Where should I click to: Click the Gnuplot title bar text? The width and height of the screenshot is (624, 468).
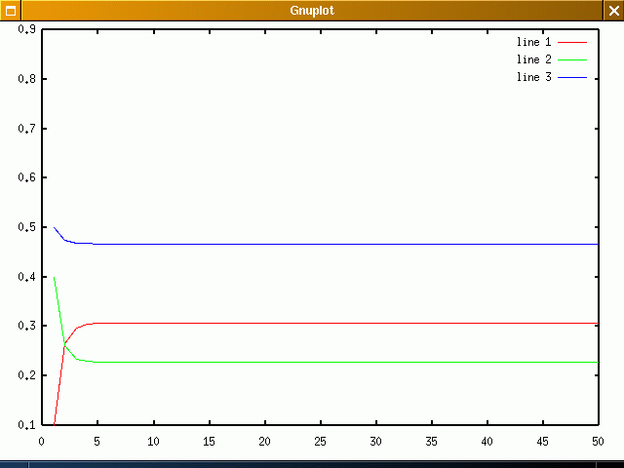pos(312,11)
